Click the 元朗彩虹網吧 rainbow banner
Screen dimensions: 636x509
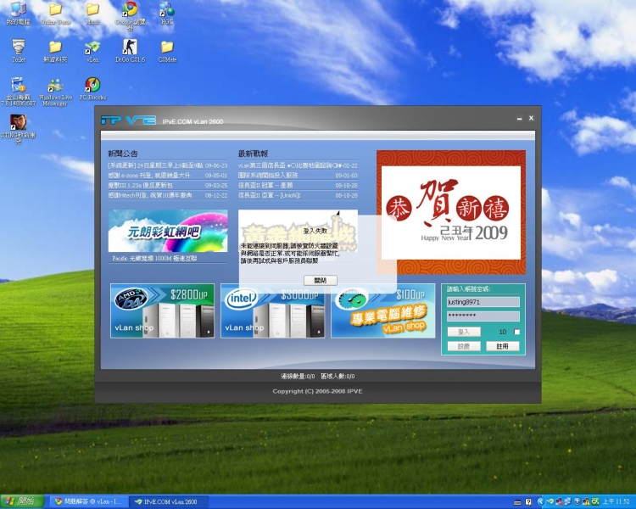pos(168,231)
